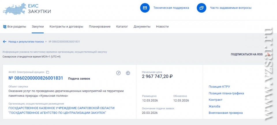Click the envelope icon for technical support
Image resolution: width=277 pixels, height=125 pixels.
tap(145, 8)
